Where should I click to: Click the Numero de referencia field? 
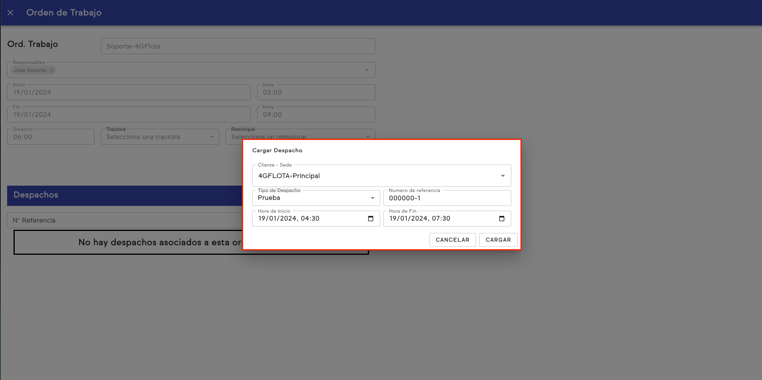447,198
